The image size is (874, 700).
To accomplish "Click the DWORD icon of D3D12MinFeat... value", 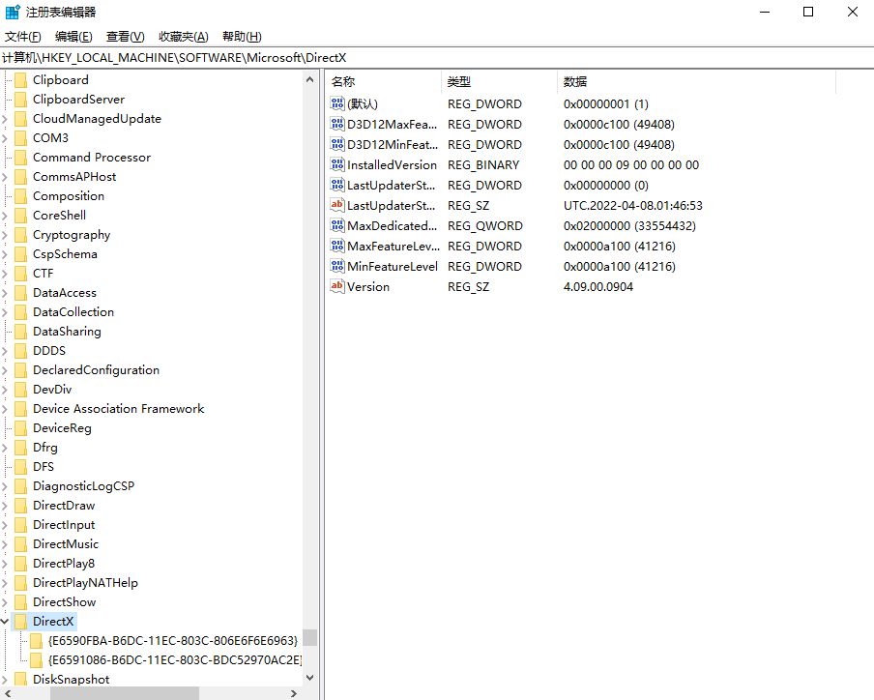I will (337, 144).
